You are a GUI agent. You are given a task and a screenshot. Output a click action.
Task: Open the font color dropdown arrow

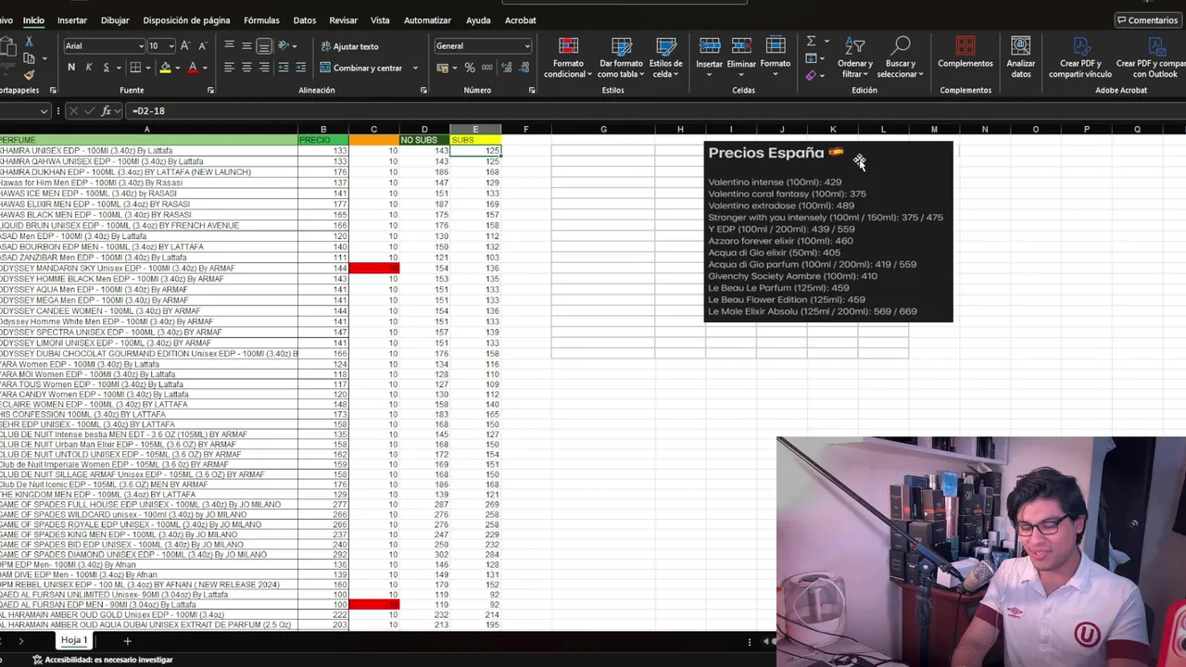(x=205, y=68)
